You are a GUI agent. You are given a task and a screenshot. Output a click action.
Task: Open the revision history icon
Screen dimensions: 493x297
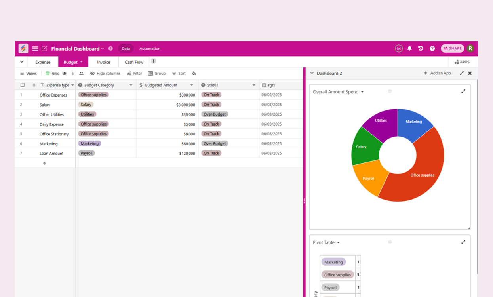421,48
